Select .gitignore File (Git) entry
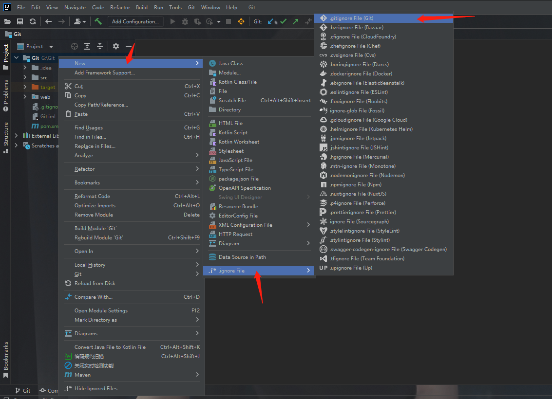The image size is (552, 399). [x=383, y=18]
